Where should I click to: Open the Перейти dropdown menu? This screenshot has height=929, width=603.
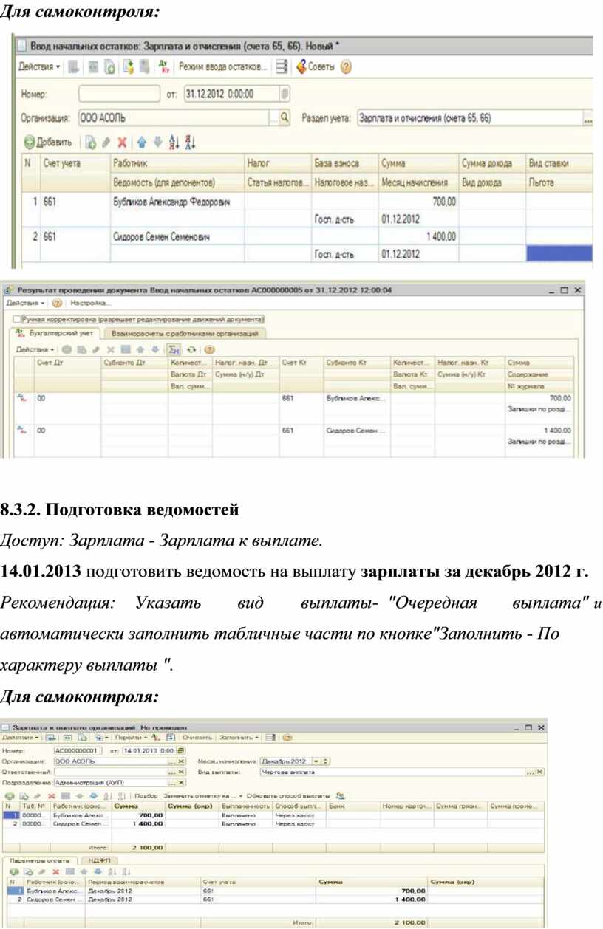(130, 737)
